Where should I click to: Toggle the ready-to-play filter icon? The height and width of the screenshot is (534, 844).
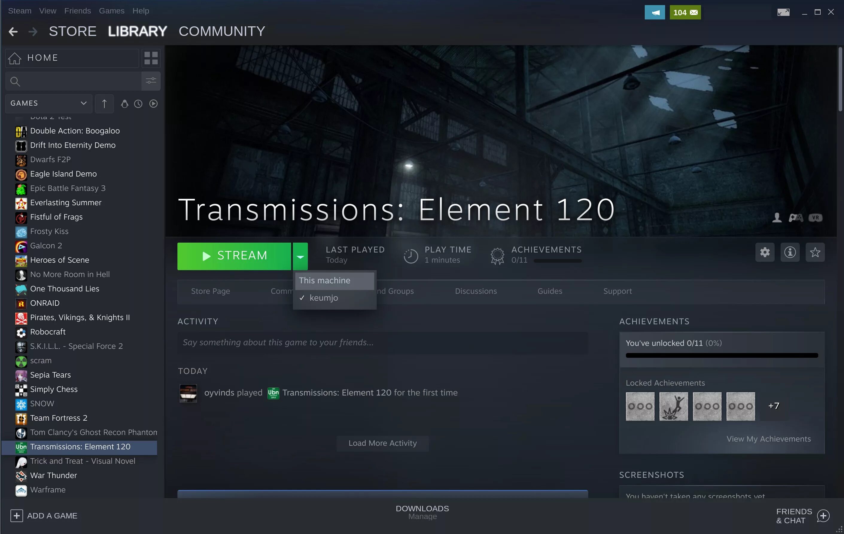click(x=153, y=104)
